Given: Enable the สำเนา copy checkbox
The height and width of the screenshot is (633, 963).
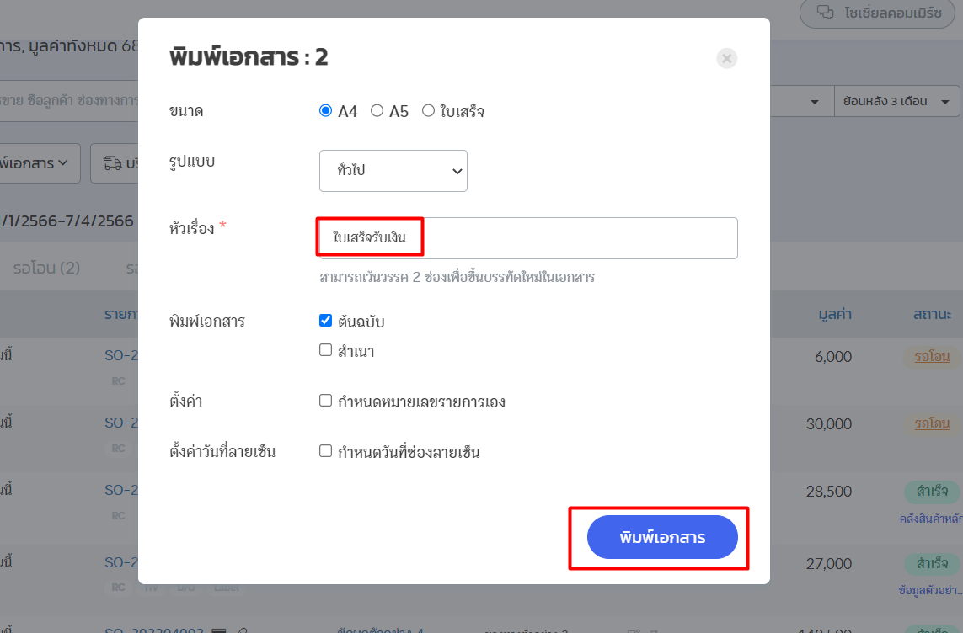Looking at the screenshot, I should tap(326, 350).
